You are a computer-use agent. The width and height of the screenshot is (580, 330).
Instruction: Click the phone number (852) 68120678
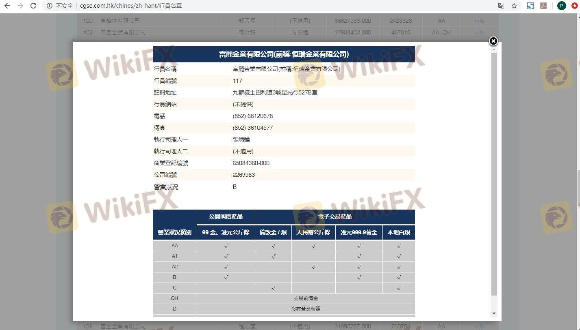[x=252, y=116]
